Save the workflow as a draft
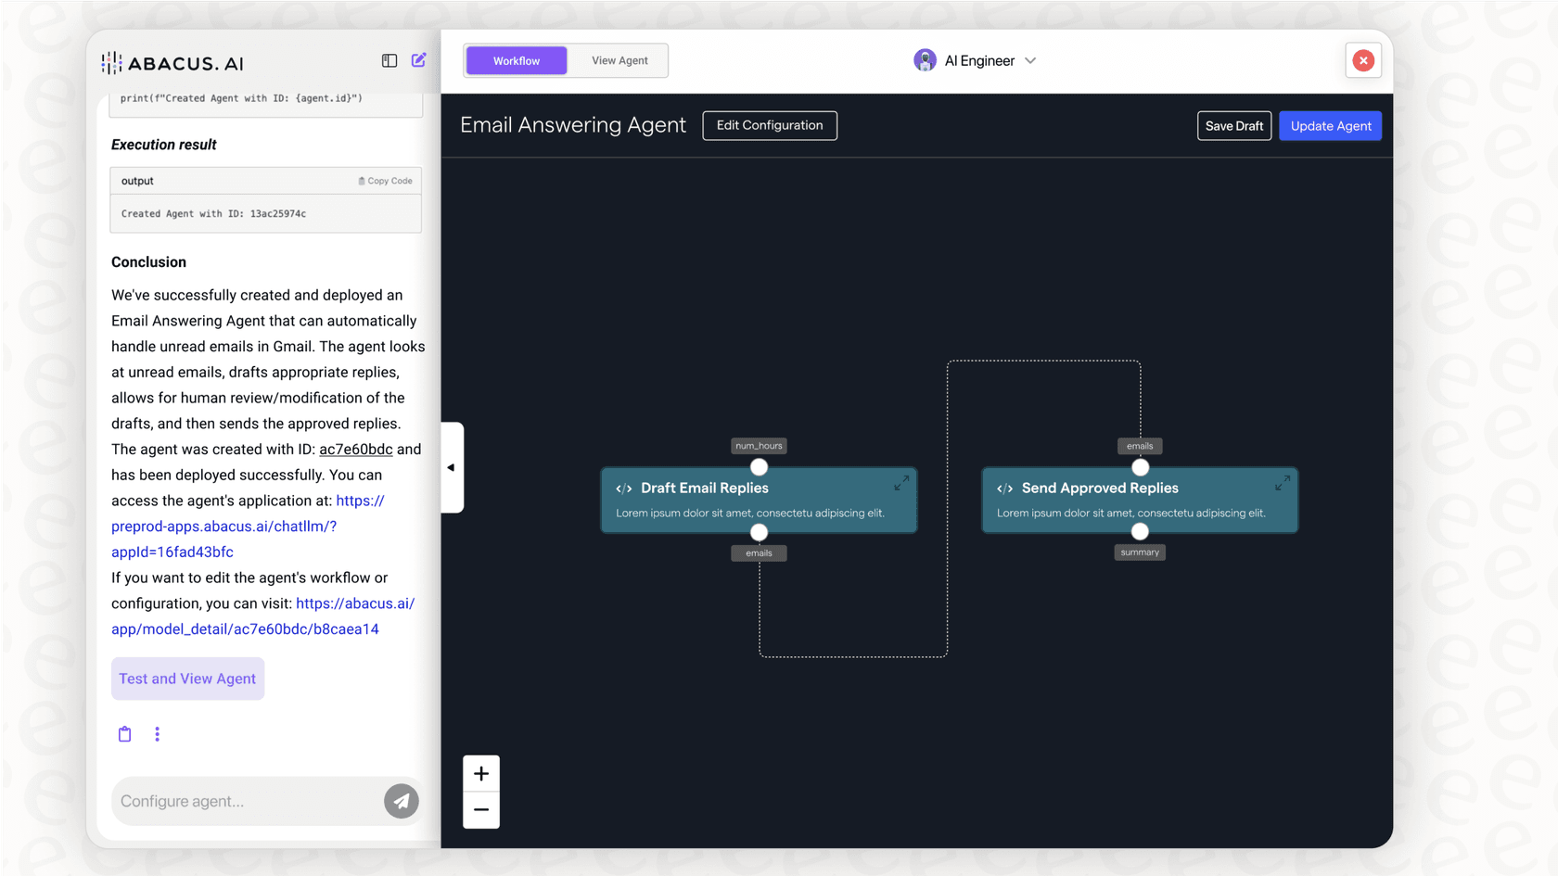 coord(1234,125)
